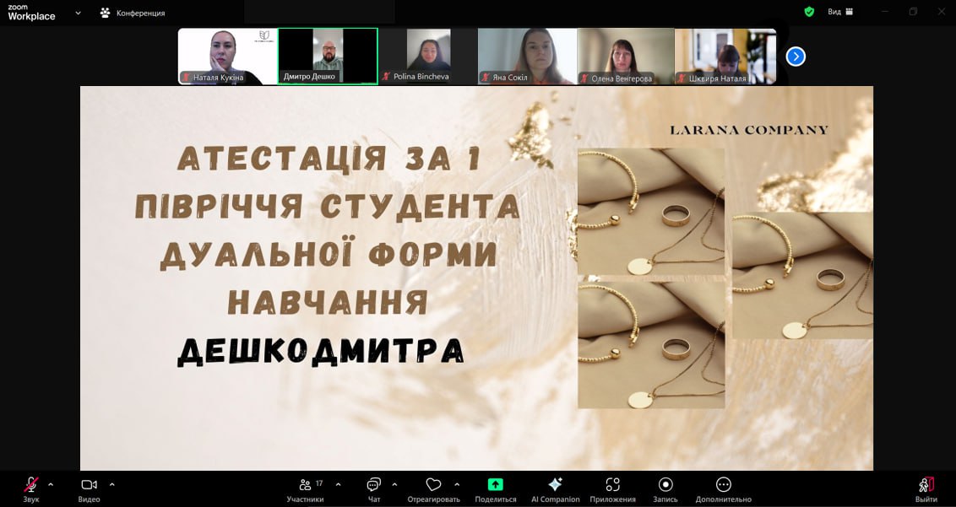This screenshot has width=956, height=507.
Task: Open the Чат chat panel
Action: point(374,489)
